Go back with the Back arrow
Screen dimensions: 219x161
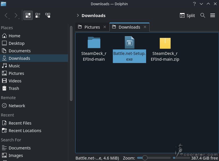click(x=6, y=15)
